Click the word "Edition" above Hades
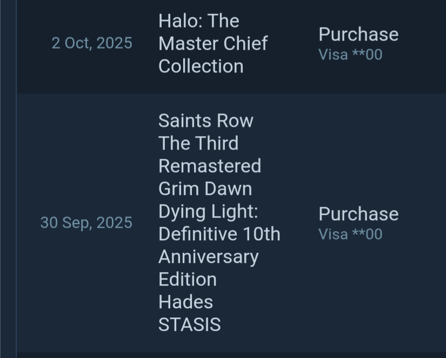Image resolution: width=446 pixels, height=358 pixels. (x=187, y=279)
